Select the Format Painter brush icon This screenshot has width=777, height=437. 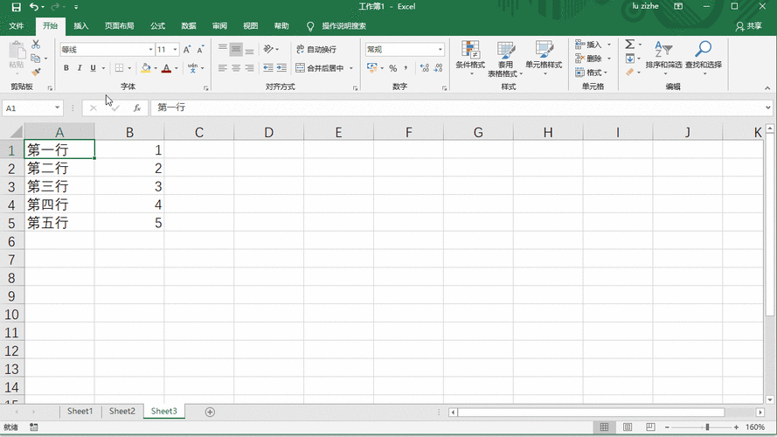click(x=36, y=73)
